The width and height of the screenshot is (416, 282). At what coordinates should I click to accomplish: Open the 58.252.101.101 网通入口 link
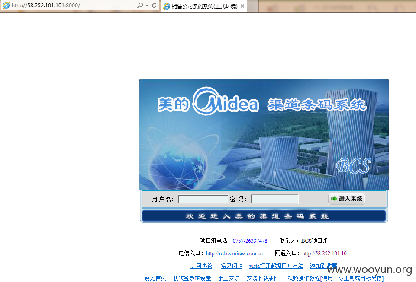[326, 253]
